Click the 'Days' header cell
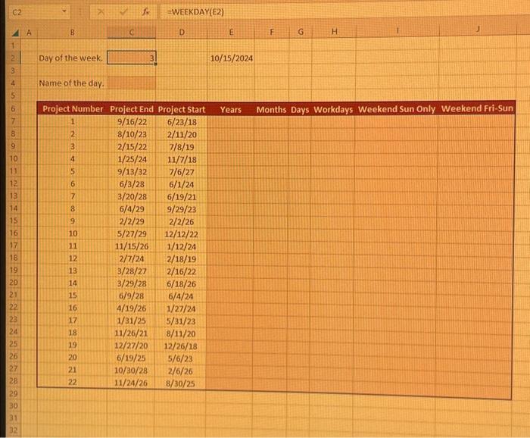 point(300,110)
